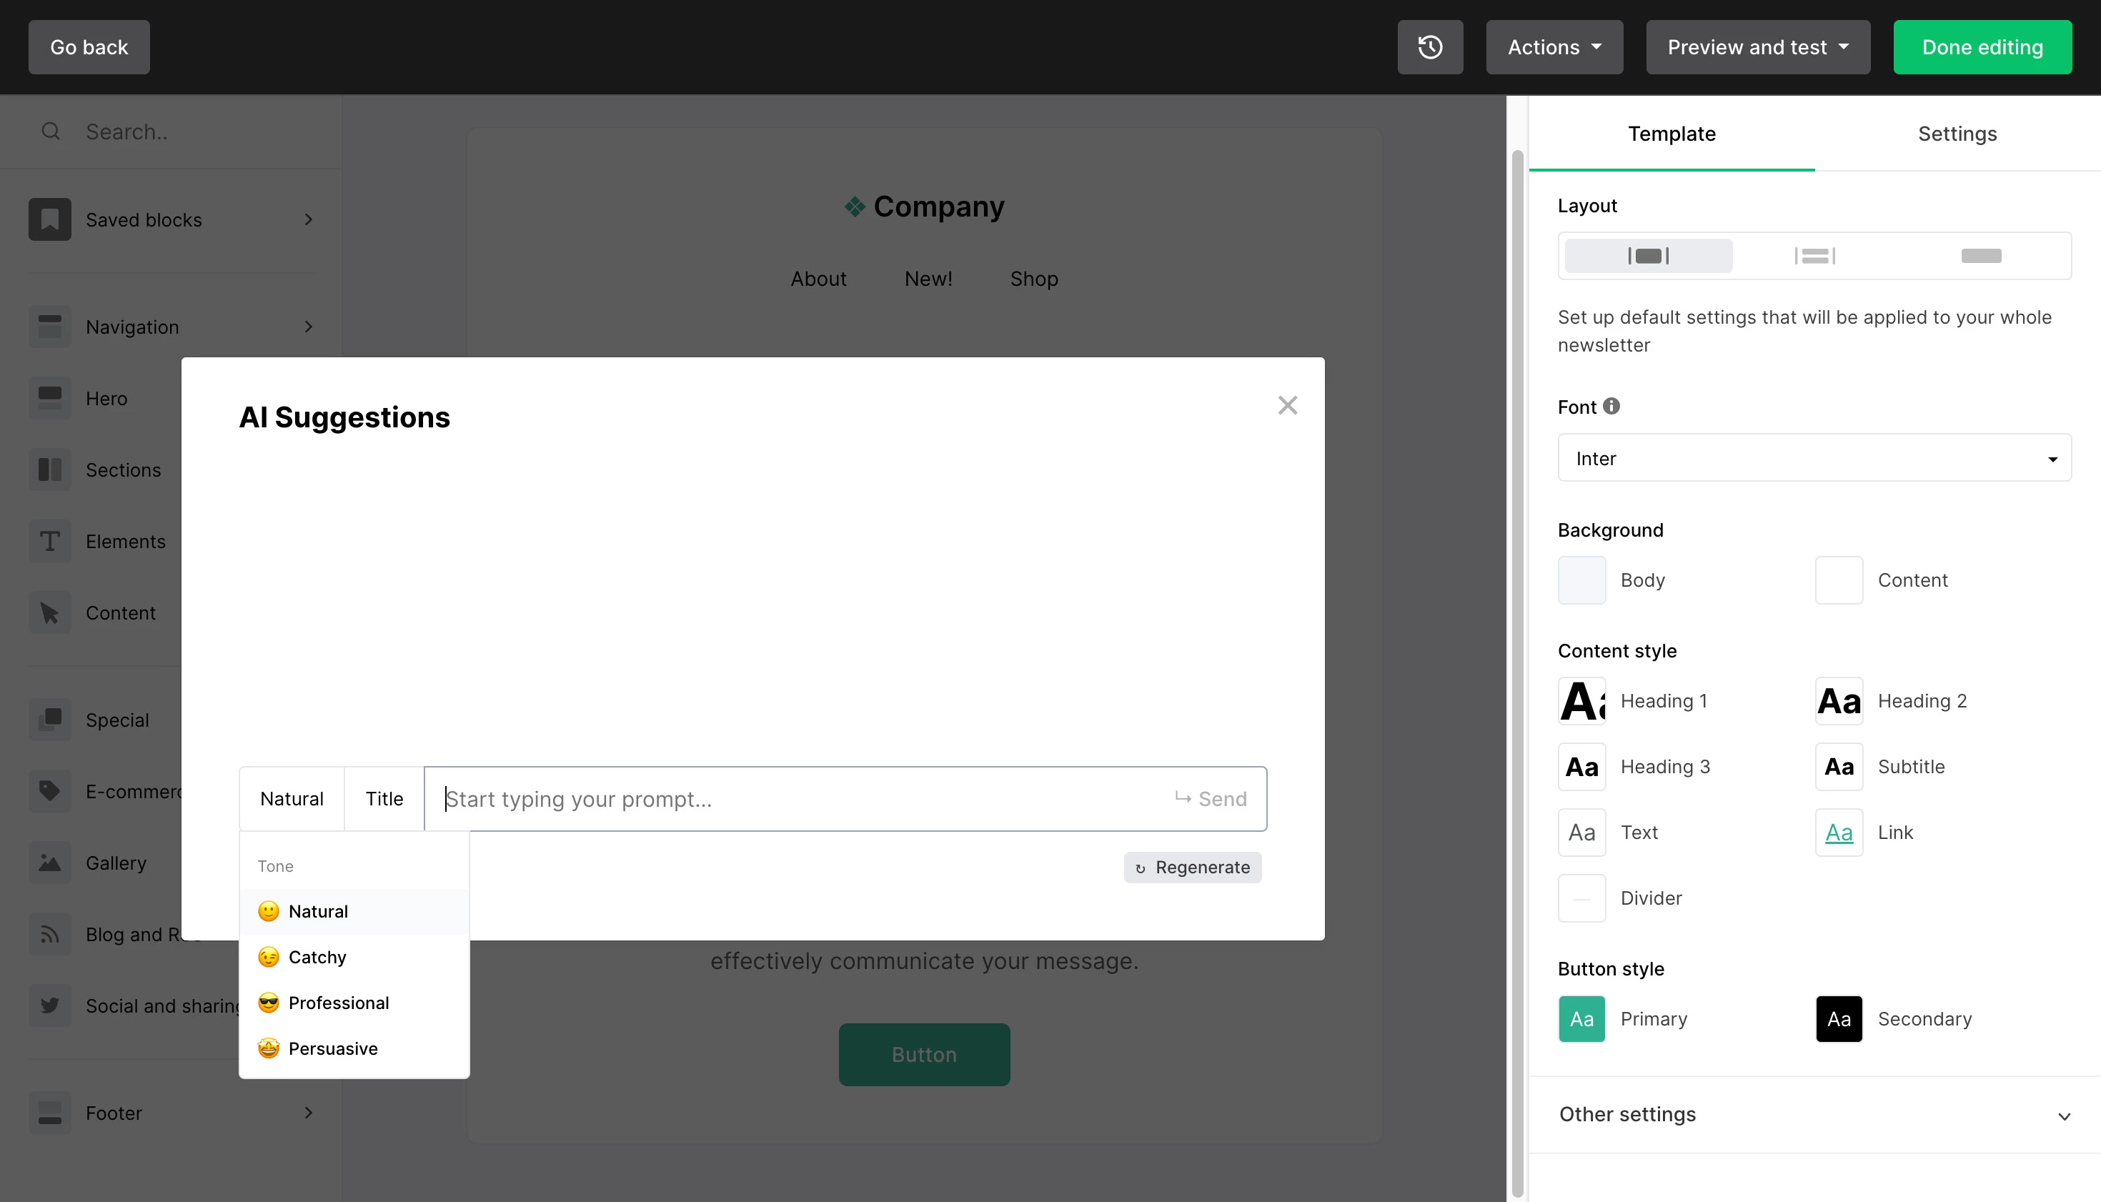
Task: Open the Body background color swatch
Action: coord(1581,580)
